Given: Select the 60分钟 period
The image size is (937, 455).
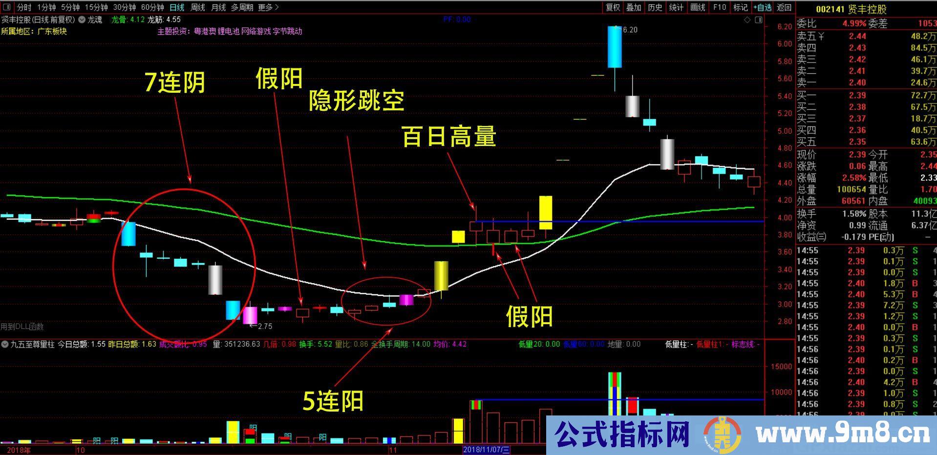Looking at the screenshot, I should (152, 7).
